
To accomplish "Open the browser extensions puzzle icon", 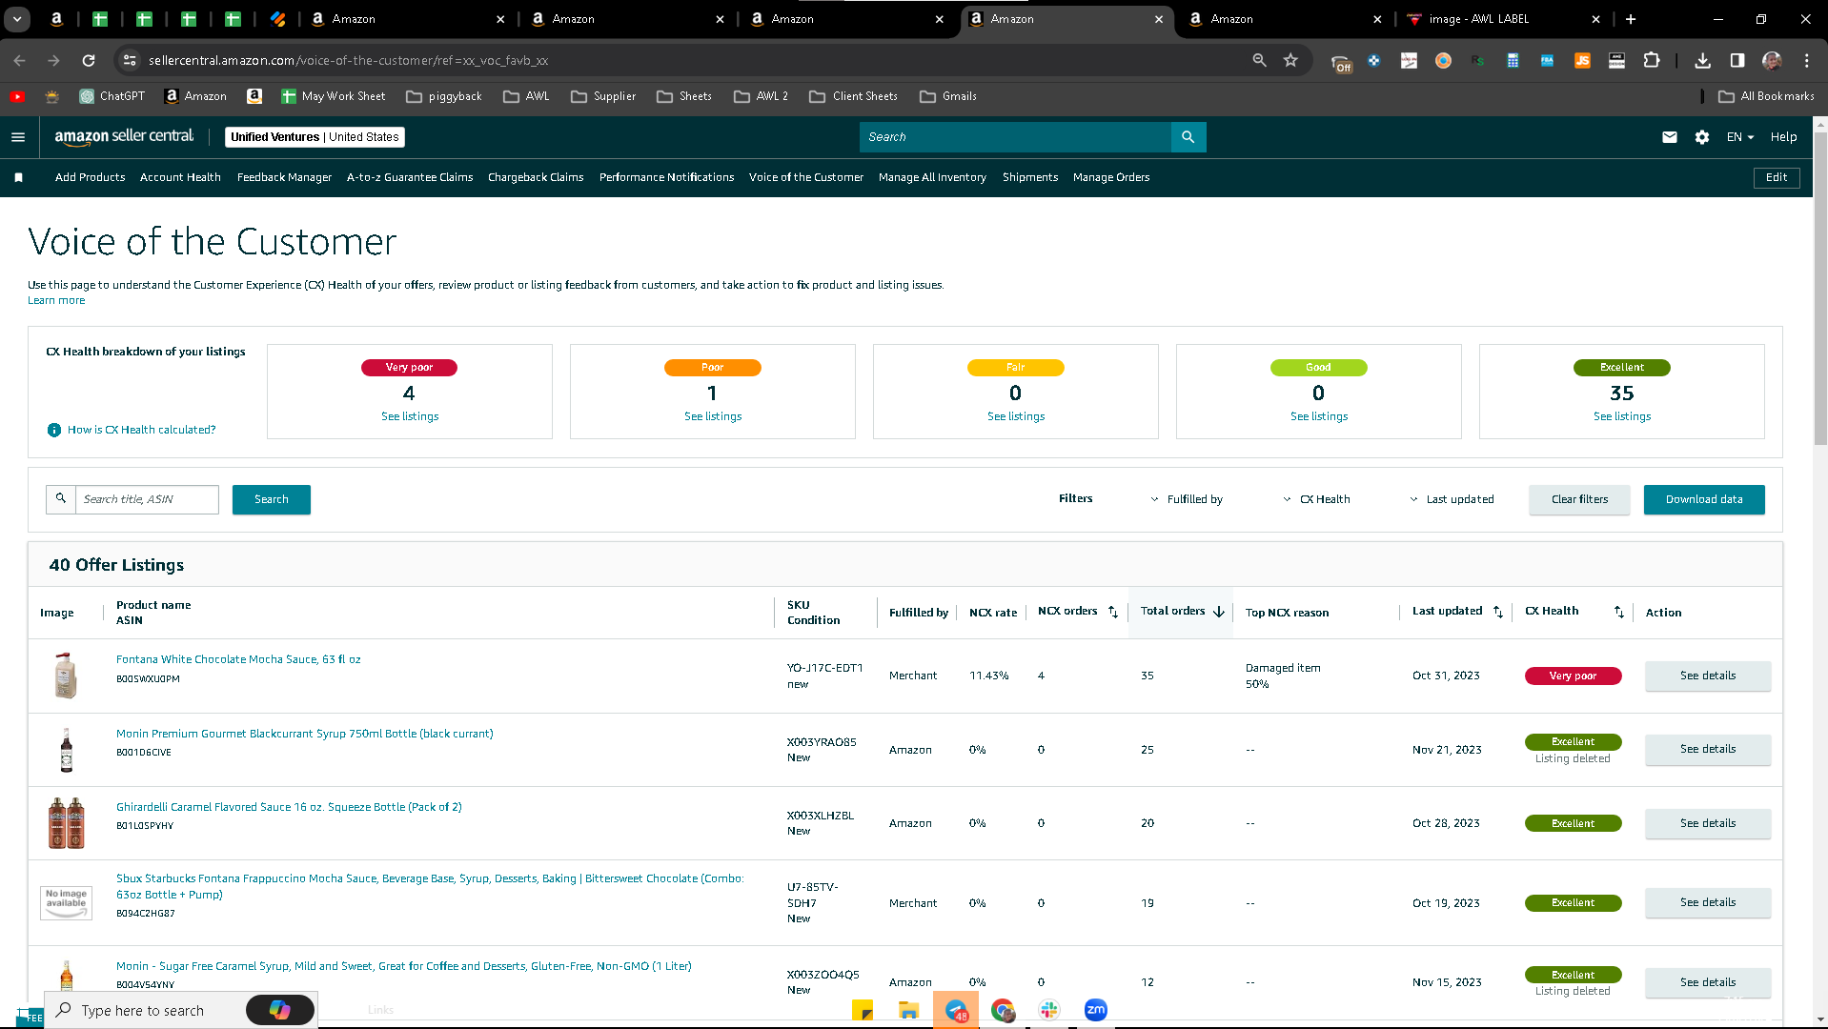I will (x=1652, y=60).
